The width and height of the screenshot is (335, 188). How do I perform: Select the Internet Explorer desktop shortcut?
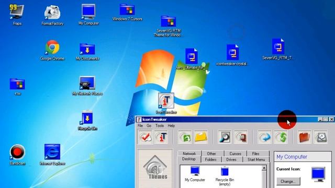coord(52,155)
